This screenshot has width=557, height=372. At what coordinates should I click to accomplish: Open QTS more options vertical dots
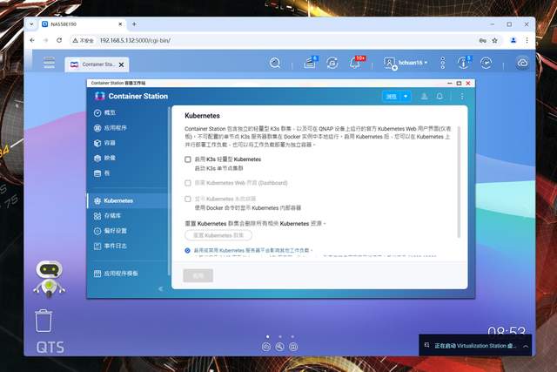coord(442,63)
